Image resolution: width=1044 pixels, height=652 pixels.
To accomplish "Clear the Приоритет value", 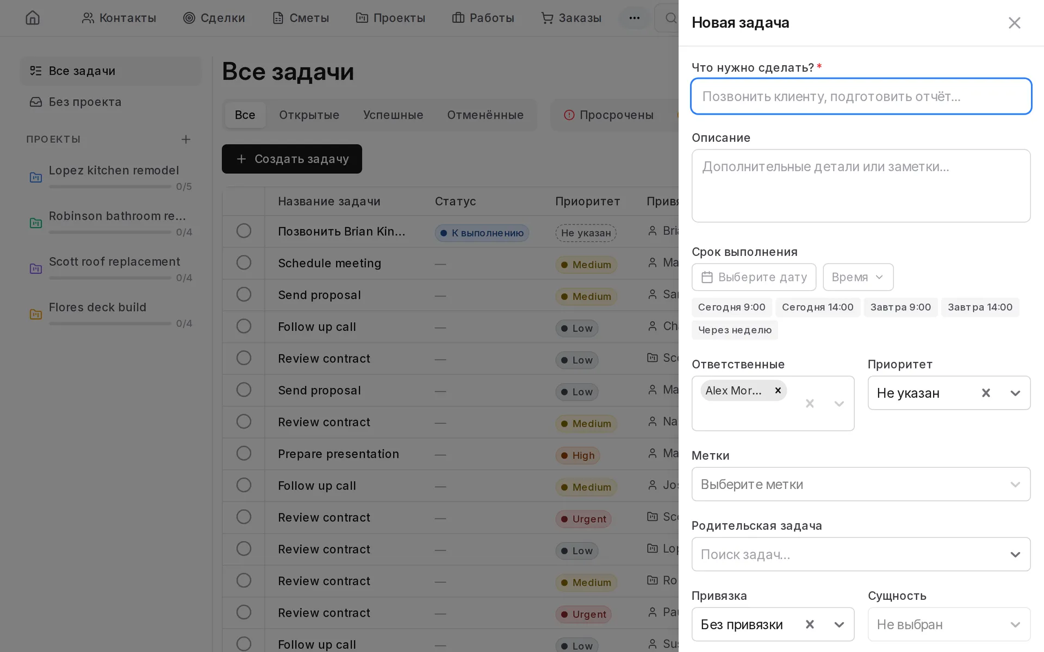I will click(986, 393).
